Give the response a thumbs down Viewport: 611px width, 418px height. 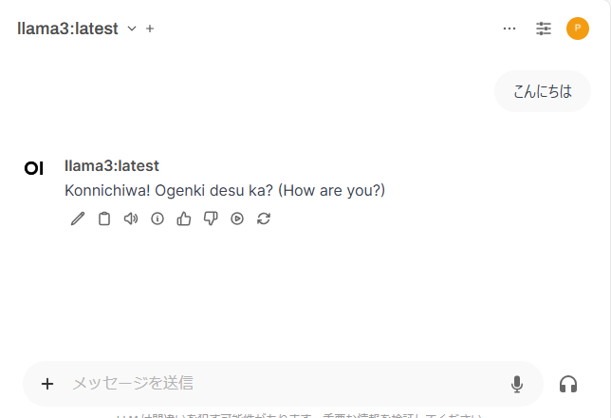[211, 218]
